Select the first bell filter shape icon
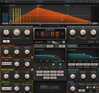The height and width of the screenshot is (93, 99). click(46, 68)
